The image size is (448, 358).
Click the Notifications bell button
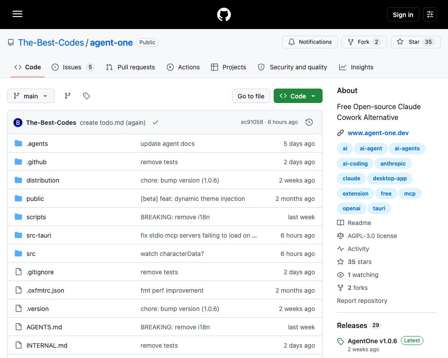point(310,42)
